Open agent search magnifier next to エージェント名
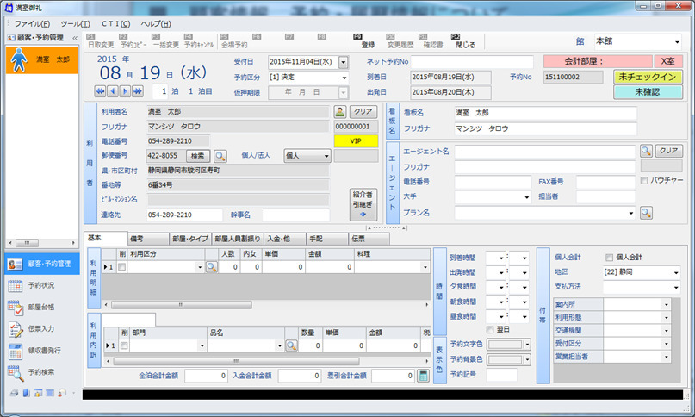The height and width of the screenshot is (417, 695). coord(646,151)
